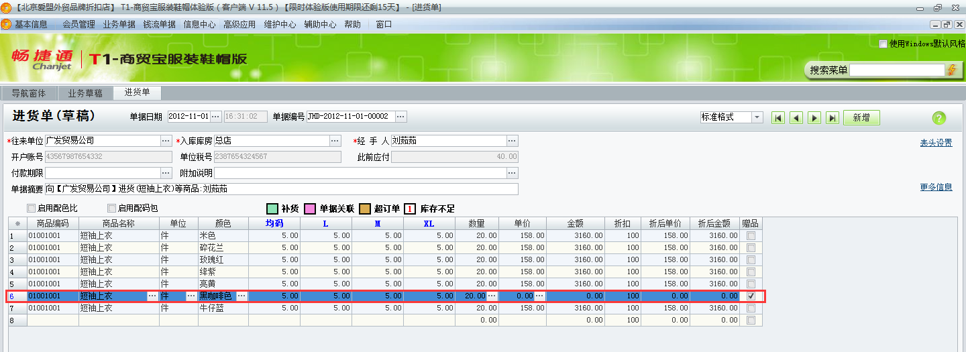The height and width of the screenshot is (352, 966).
Task: Open the 往来单位 lookup ellipsis button
Action: tap(166, 141)
